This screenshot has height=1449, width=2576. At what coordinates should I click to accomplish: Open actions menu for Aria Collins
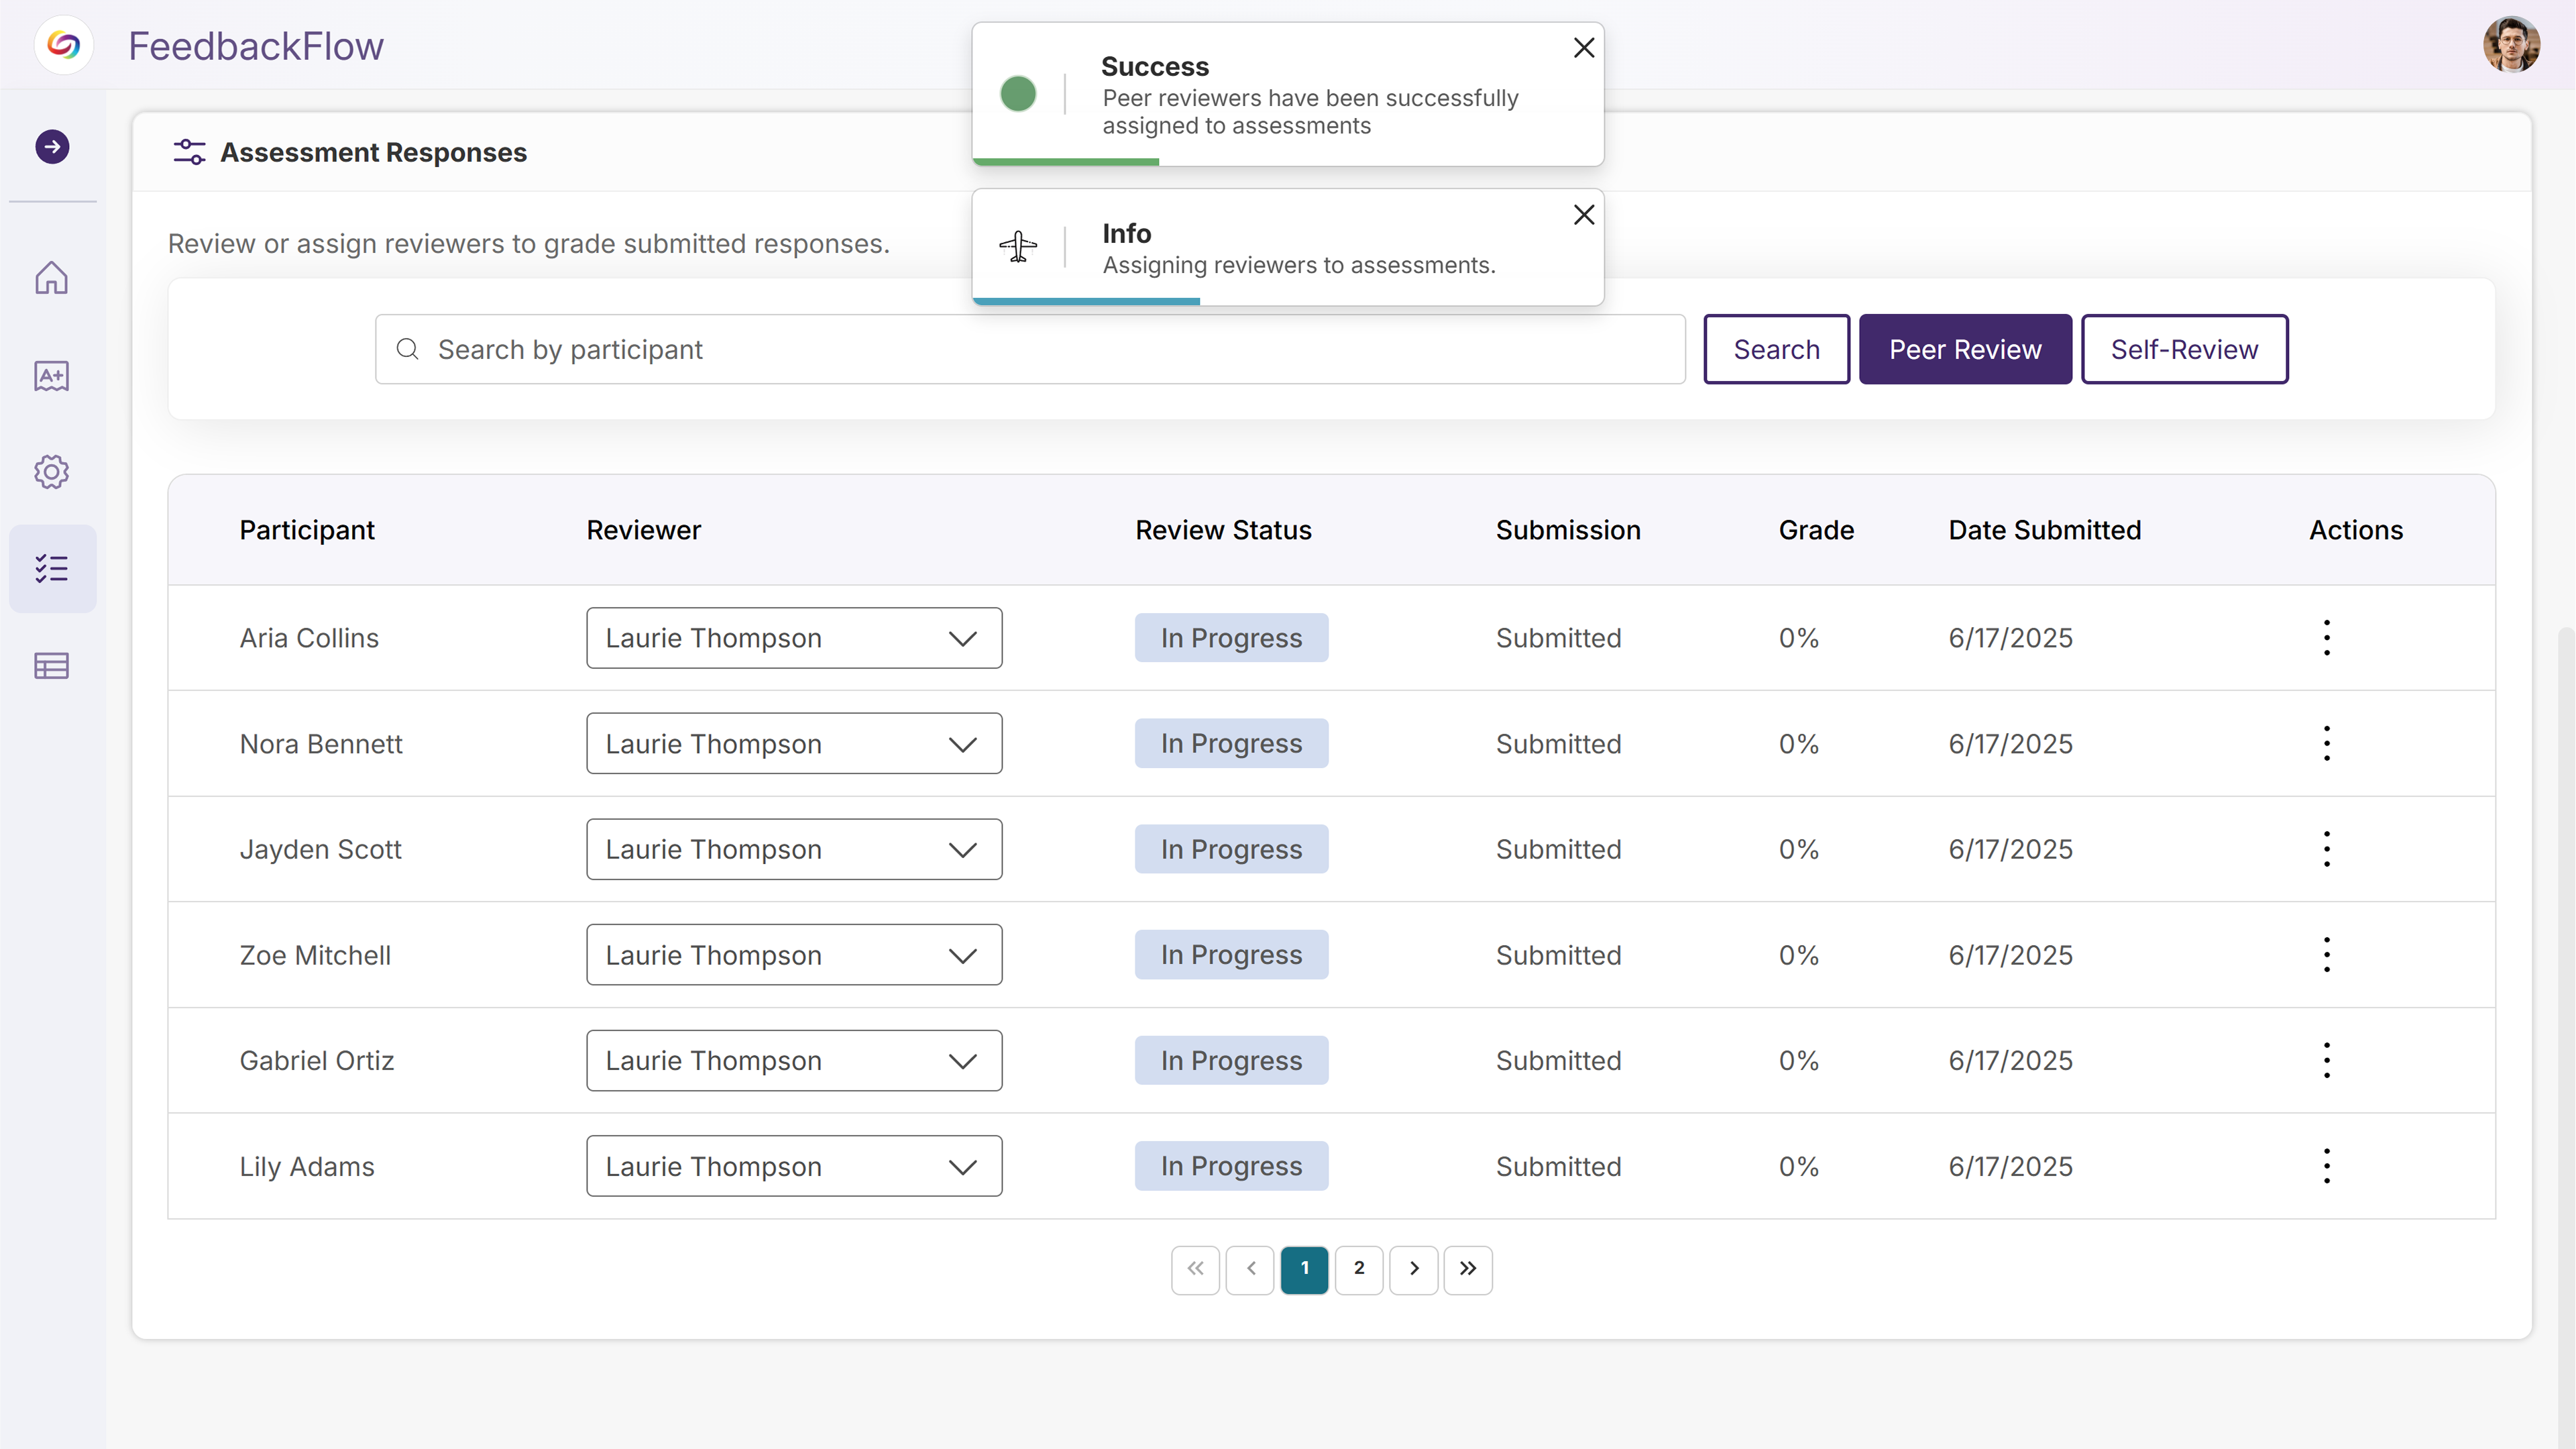pyautogui.click(x=2326, y=638)
